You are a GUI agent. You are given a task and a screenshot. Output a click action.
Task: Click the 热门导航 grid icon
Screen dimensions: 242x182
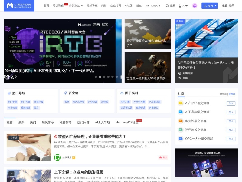[9, 93]
